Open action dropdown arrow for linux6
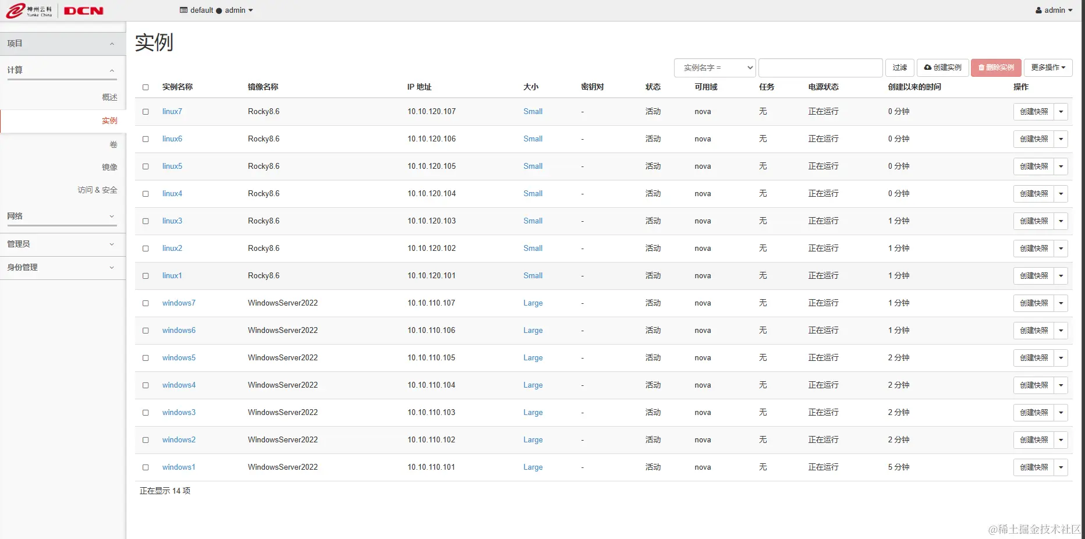Screen dimensions: 1085x539 pos(1061,139)
